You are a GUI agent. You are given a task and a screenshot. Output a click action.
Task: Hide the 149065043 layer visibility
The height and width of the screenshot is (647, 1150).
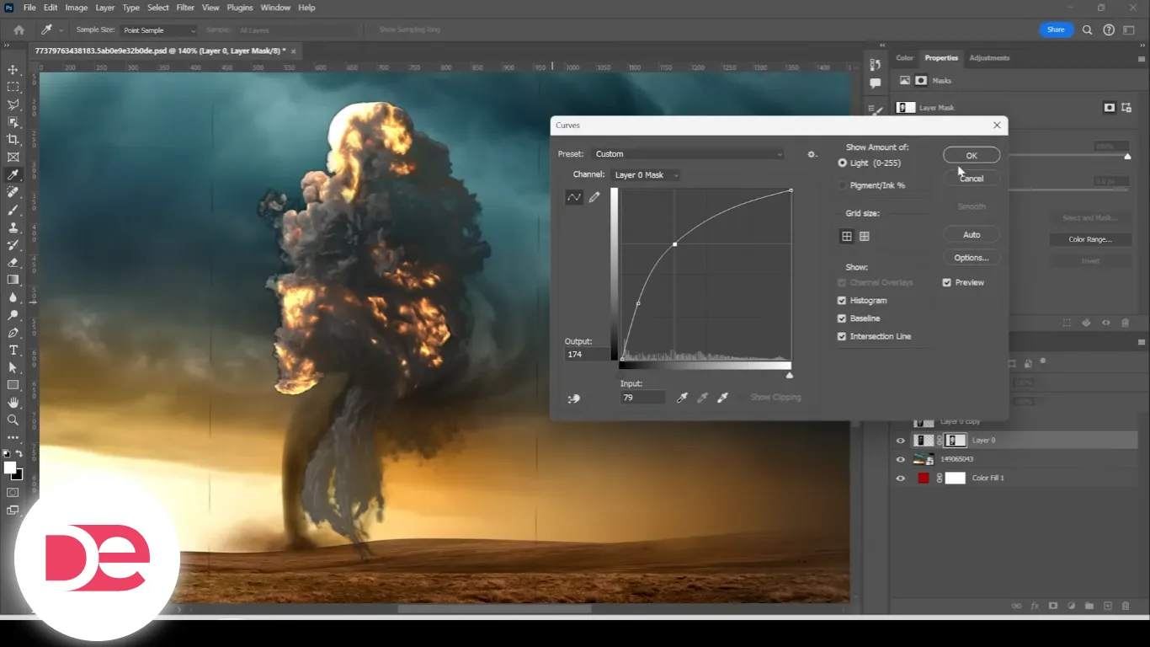point(901,460)
